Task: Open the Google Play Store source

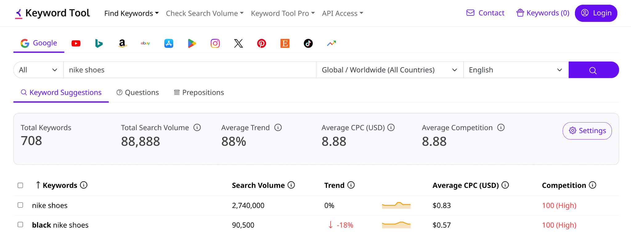Action: pos(192,43)
